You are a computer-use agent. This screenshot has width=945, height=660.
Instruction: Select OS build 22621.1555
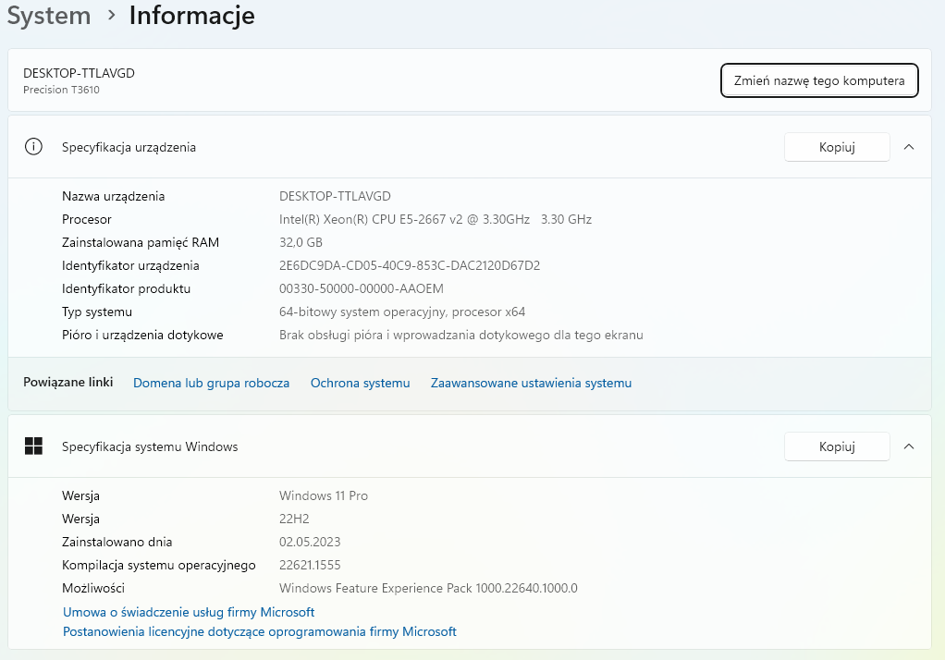point(310,565)
